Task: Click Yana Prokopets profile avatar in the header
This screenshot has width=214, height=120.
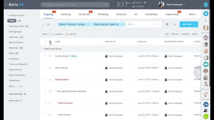Action: pos(161,4)
